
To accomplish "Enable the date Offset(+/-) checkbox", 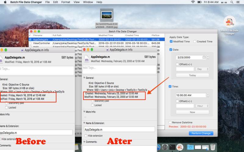I will pos(177,64).
